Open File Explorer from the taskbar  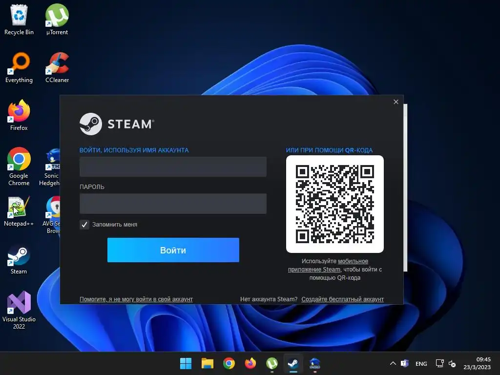[207, 363]
